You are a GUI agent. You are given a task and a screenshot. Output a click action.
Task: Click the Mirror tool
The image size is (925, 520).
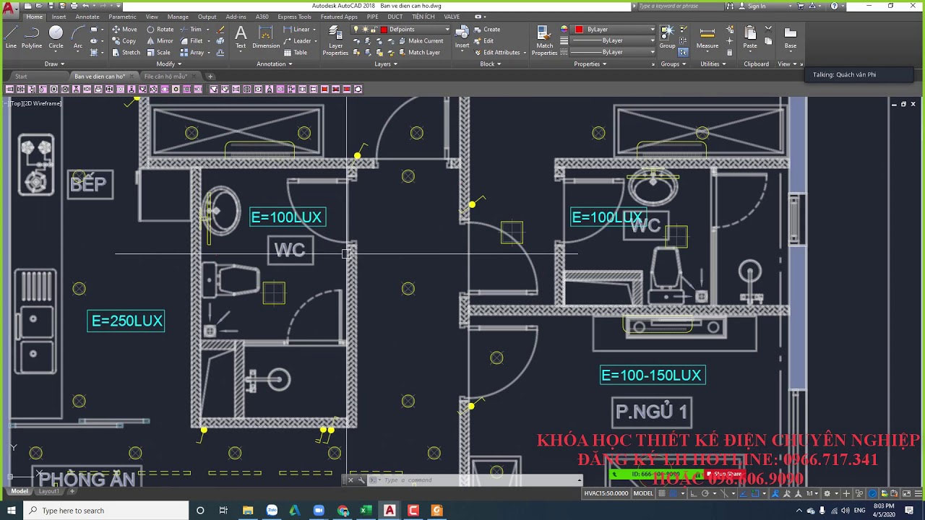tap(160, 41)
